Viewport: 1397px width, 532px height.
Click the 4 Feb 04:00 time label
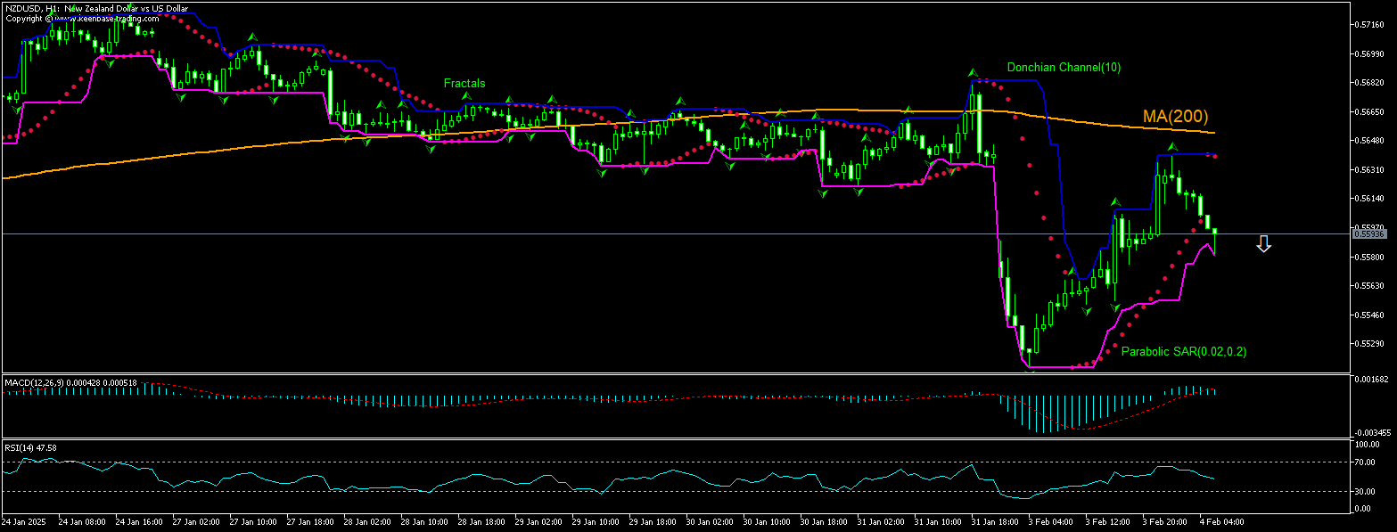coord(1220,520)
